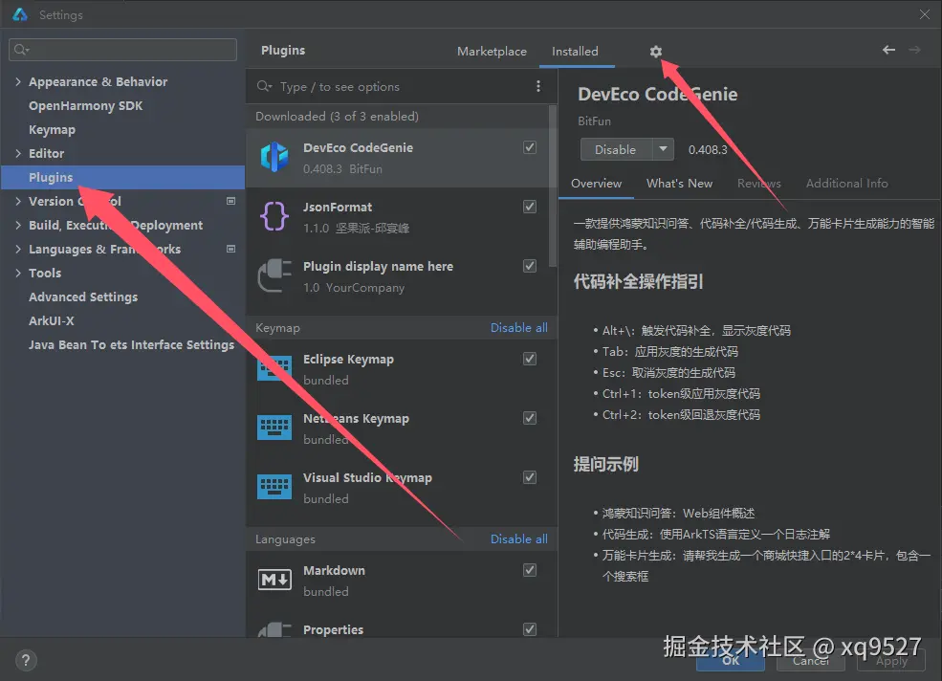942x681 pixels.
Task: Open the help question mark button
Action: click(x=25, y=661)
